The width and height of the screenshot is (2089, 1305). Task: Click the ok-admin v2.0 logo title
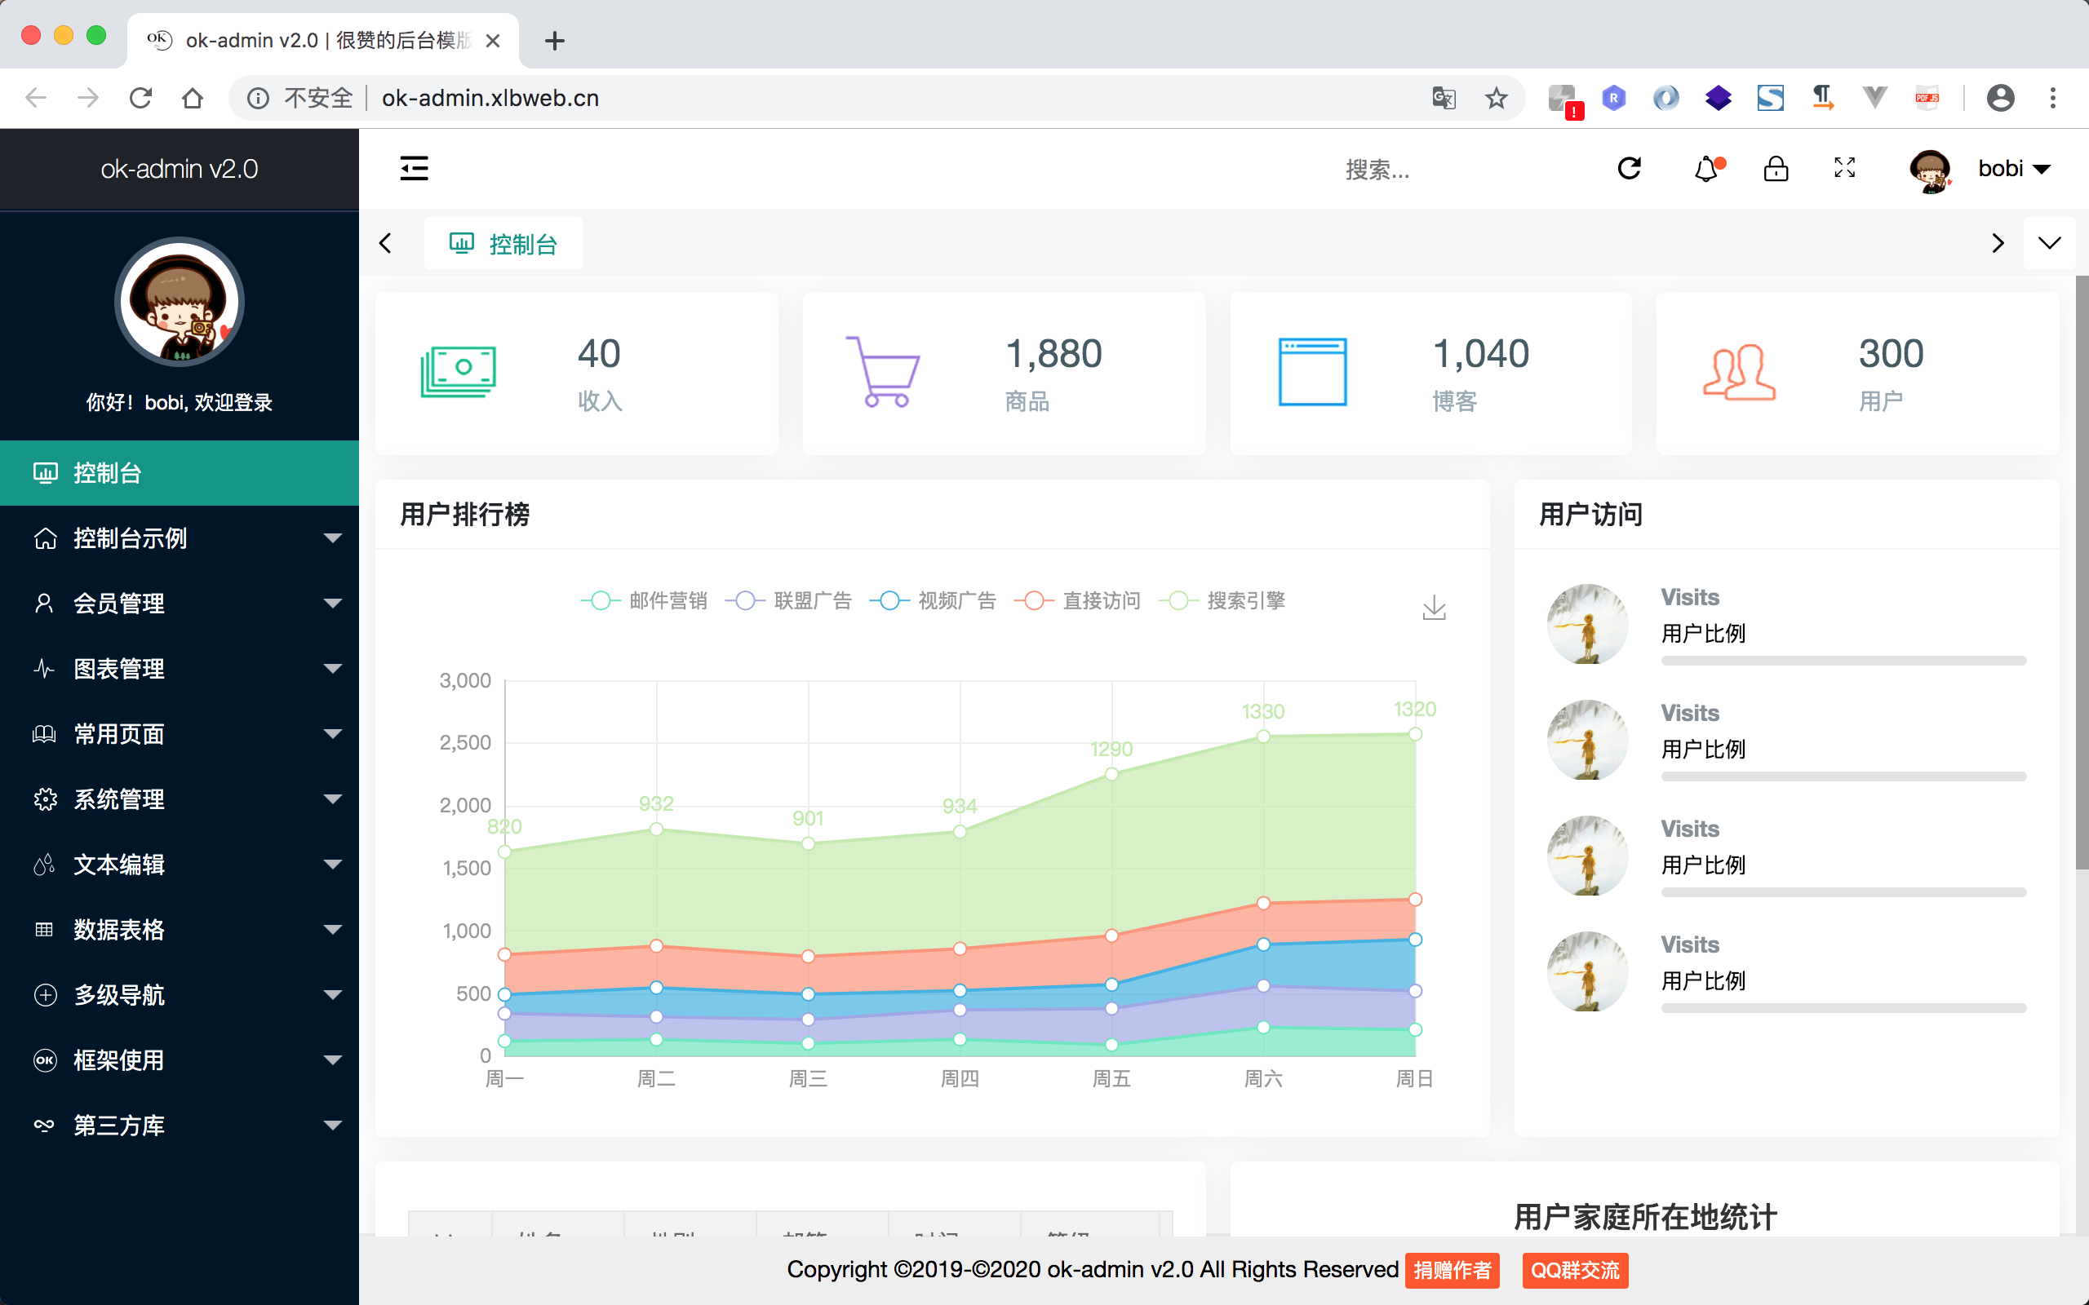180,169
